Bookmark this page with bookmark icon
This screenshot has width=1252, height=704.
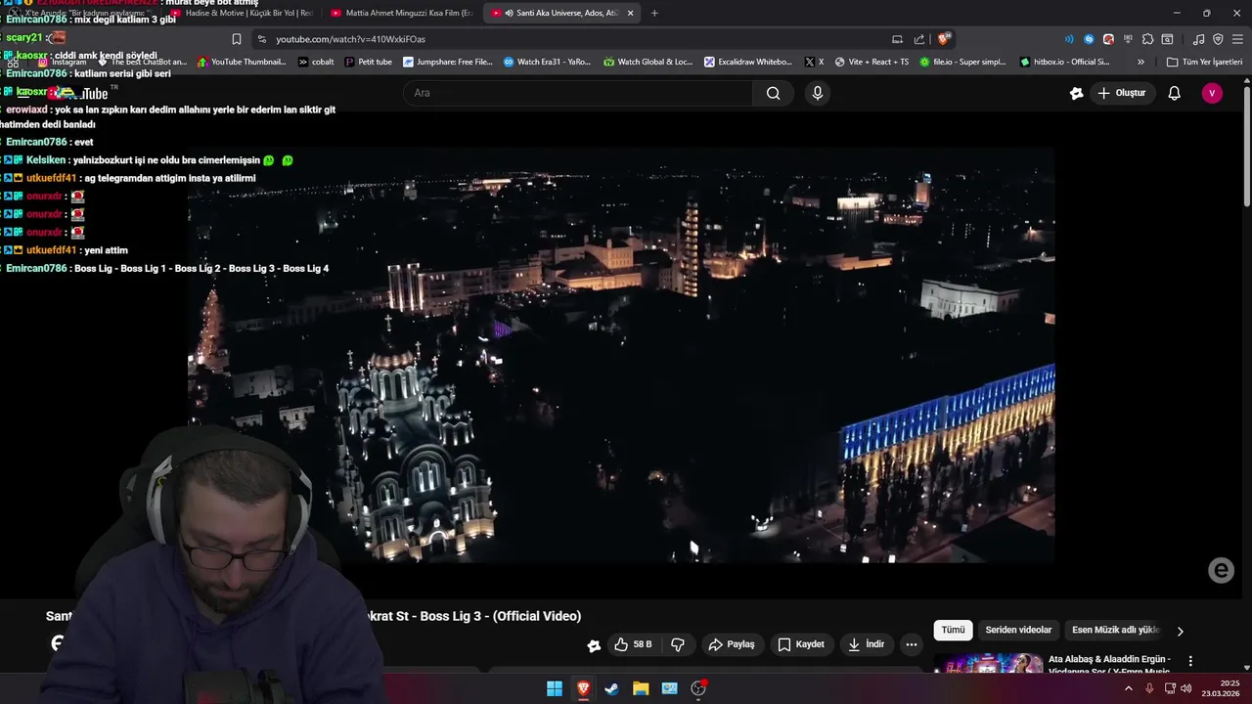(237, 39)
